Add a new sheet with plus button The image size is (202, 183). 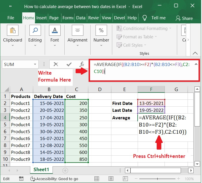(65, 171)
